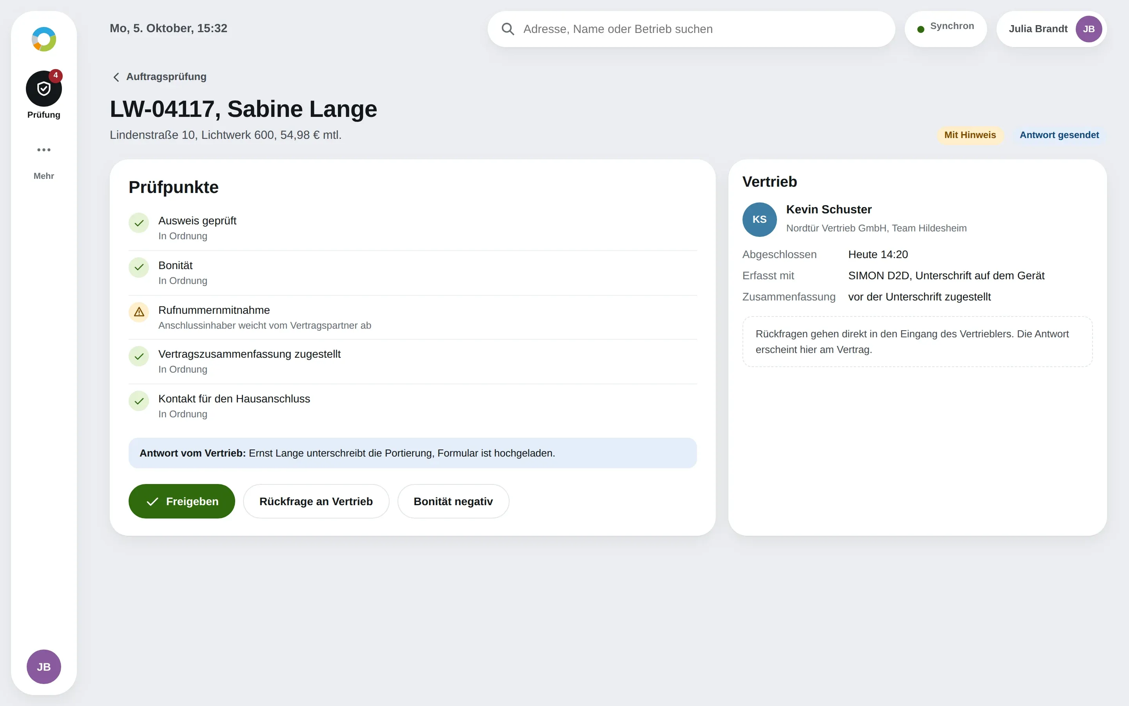Click the check icon for Vertragszusammenfassung zugestellt
Screen dimensions: 1129x706
[x=138, y=356]
